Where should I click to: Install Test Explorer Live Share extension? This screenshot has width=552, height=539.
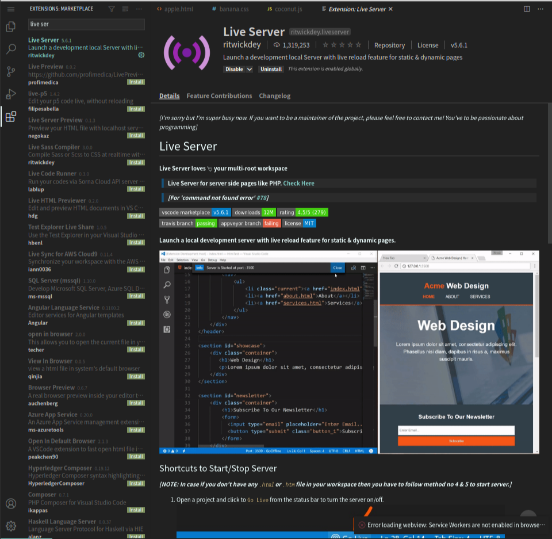pyautogui.click(x=136, y=243)
